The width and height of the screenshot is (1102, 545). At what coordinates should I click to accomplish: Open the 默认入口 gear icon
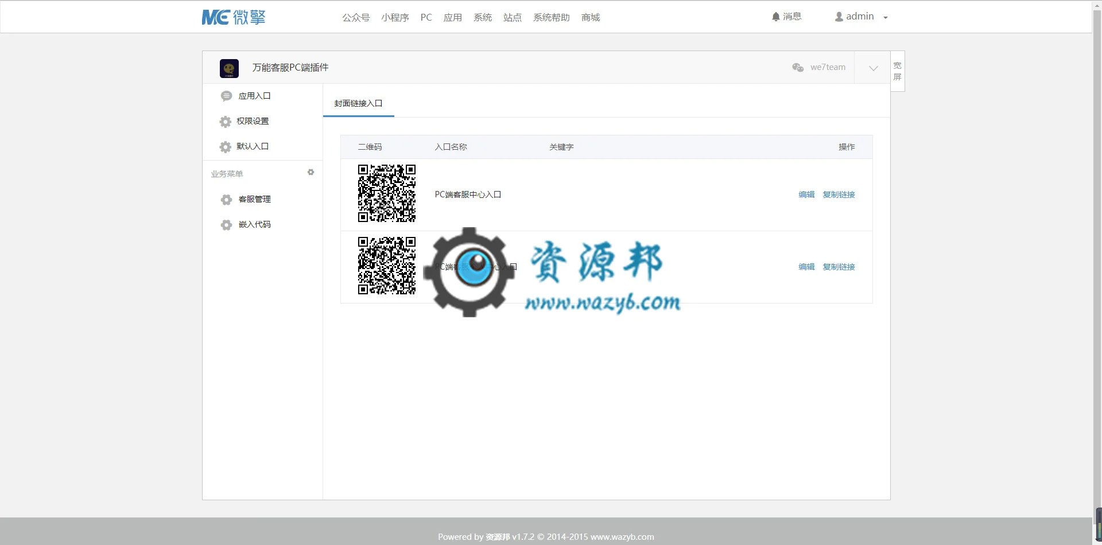226,147
